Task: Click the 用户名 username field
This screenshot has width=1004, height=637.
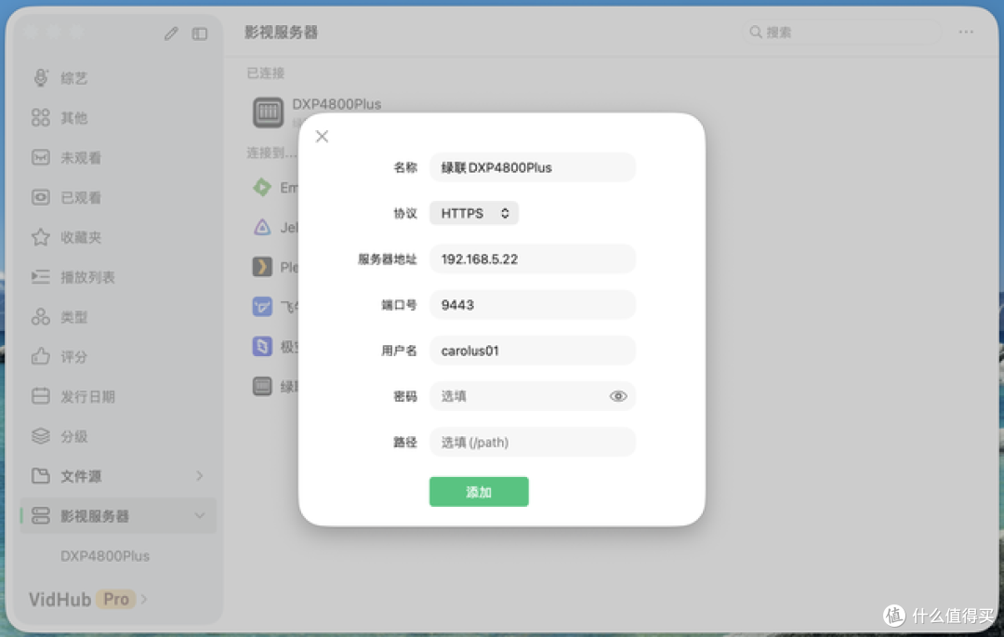Action: coord(533,351)
